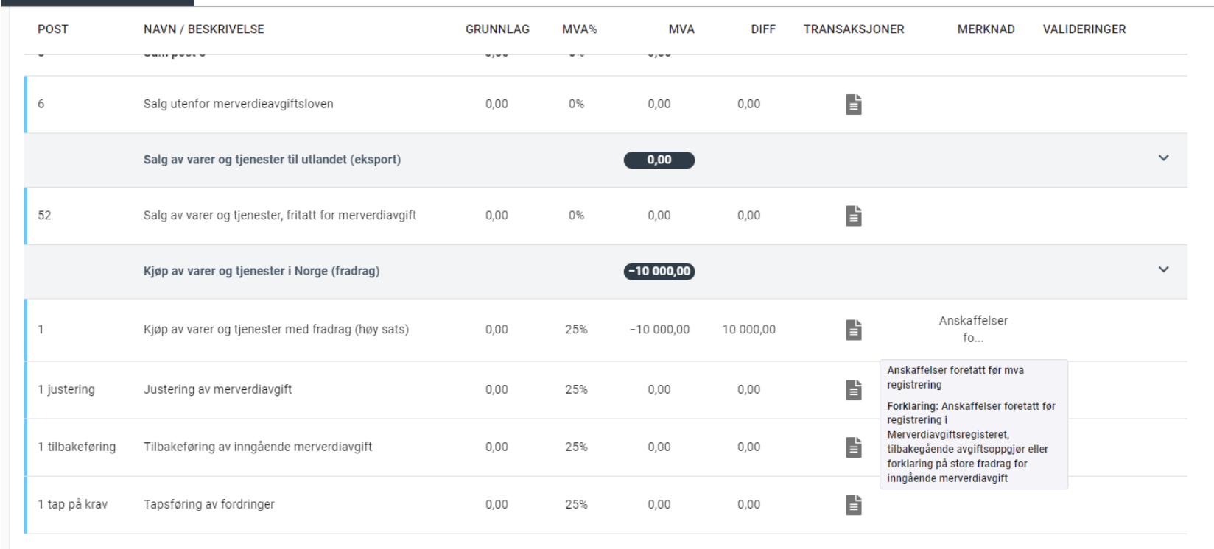Collapse the Kjøp i Norge (fradrag) chevron
The image size is (1214, 549).
[x=1163, y=269]
